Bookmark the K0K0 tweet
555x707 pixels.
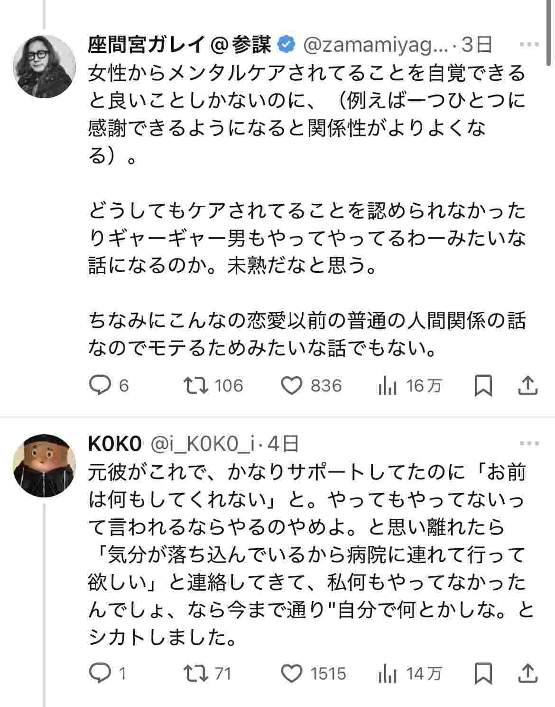point(483,673)
